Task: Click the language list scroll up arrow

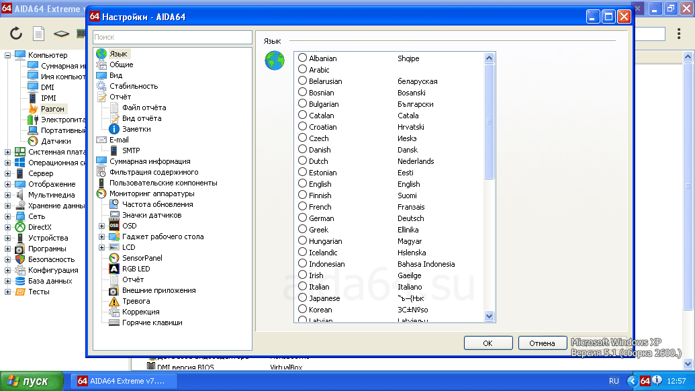Action: 489,58
